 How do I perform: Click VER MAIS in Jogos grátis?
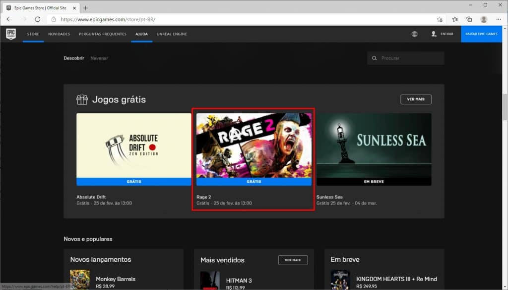(416, 99)
